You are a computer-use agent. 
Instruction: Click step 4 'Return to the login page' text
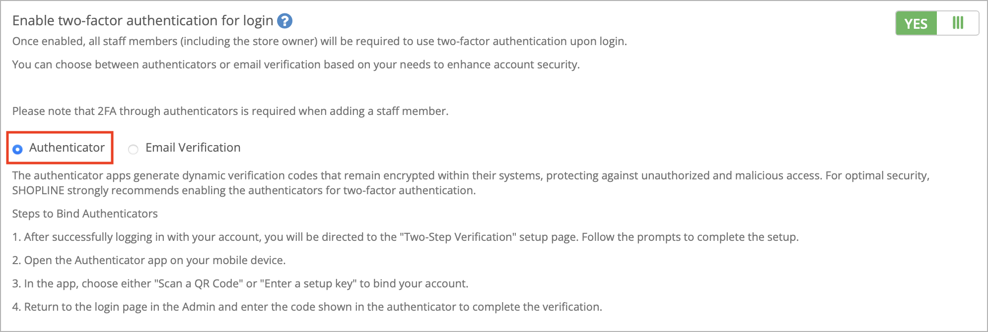[x=307, y=307]
